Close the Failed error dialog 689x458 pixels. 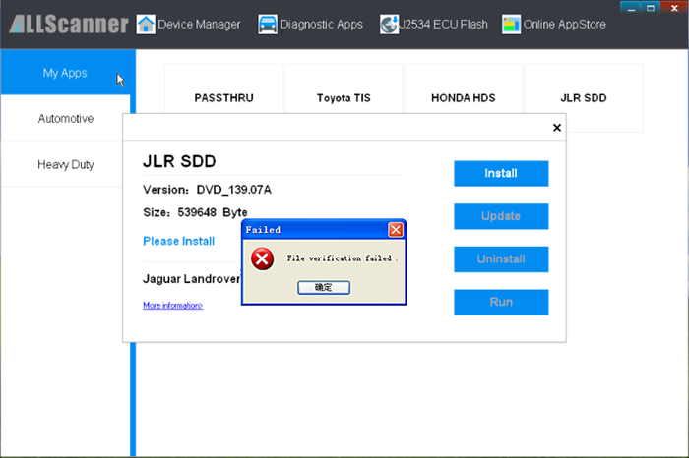(396, 229)
